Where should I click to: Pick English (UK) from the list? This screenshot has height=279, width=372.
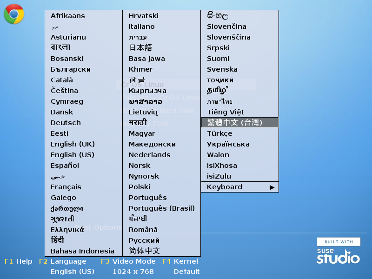(73, 144)
